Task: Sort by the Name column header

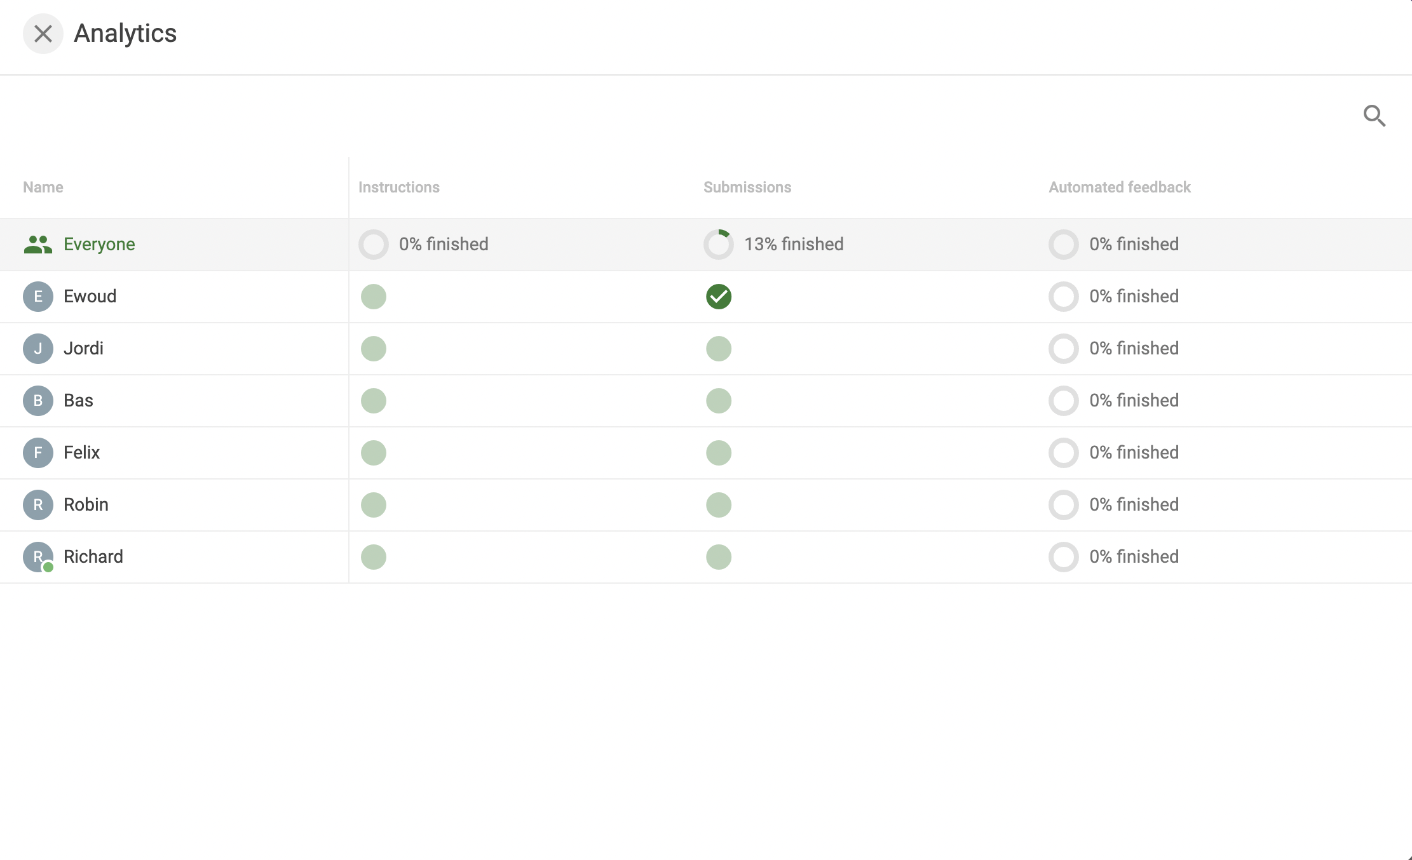Action: [43, 187]
